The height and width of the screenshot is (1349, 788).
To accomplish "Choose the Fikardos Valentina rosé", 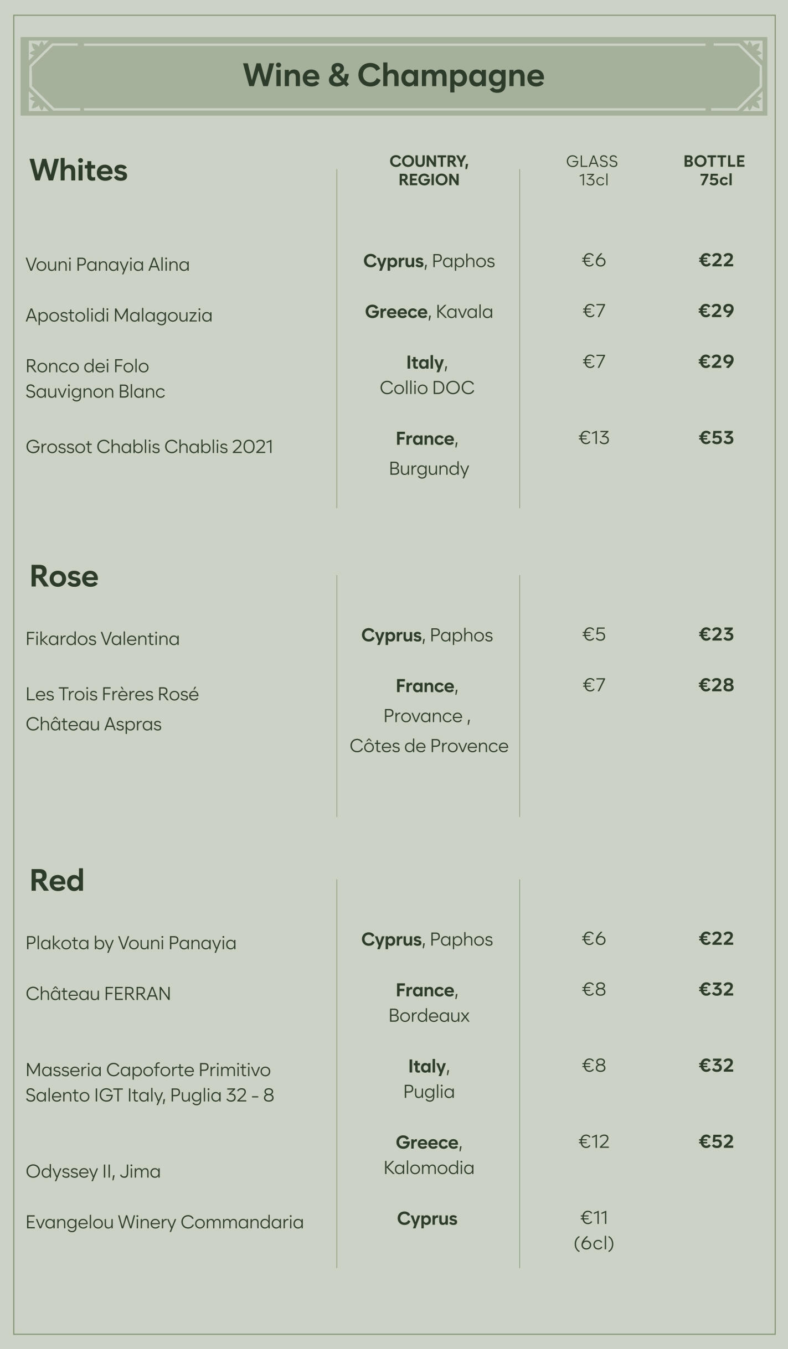I will (102, 639).
